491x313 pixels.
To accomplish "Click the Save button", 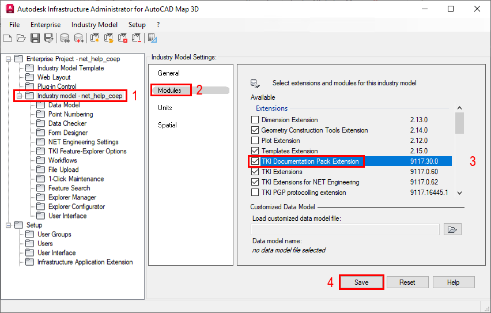I will click(x=361, y=282).
